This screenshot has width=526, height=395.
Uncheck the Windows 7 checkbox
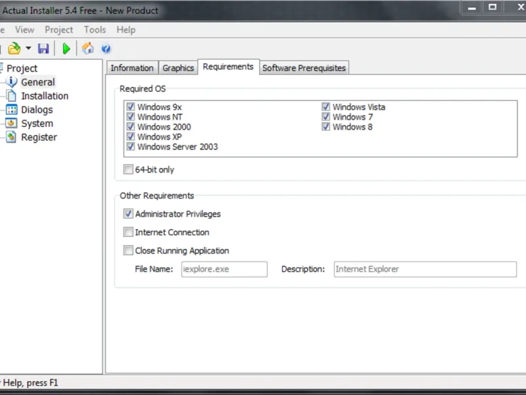tap(325, 117)
